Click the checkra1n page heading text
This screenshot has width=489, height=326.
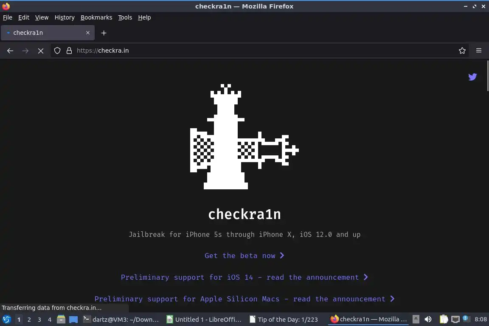[244, 214]
